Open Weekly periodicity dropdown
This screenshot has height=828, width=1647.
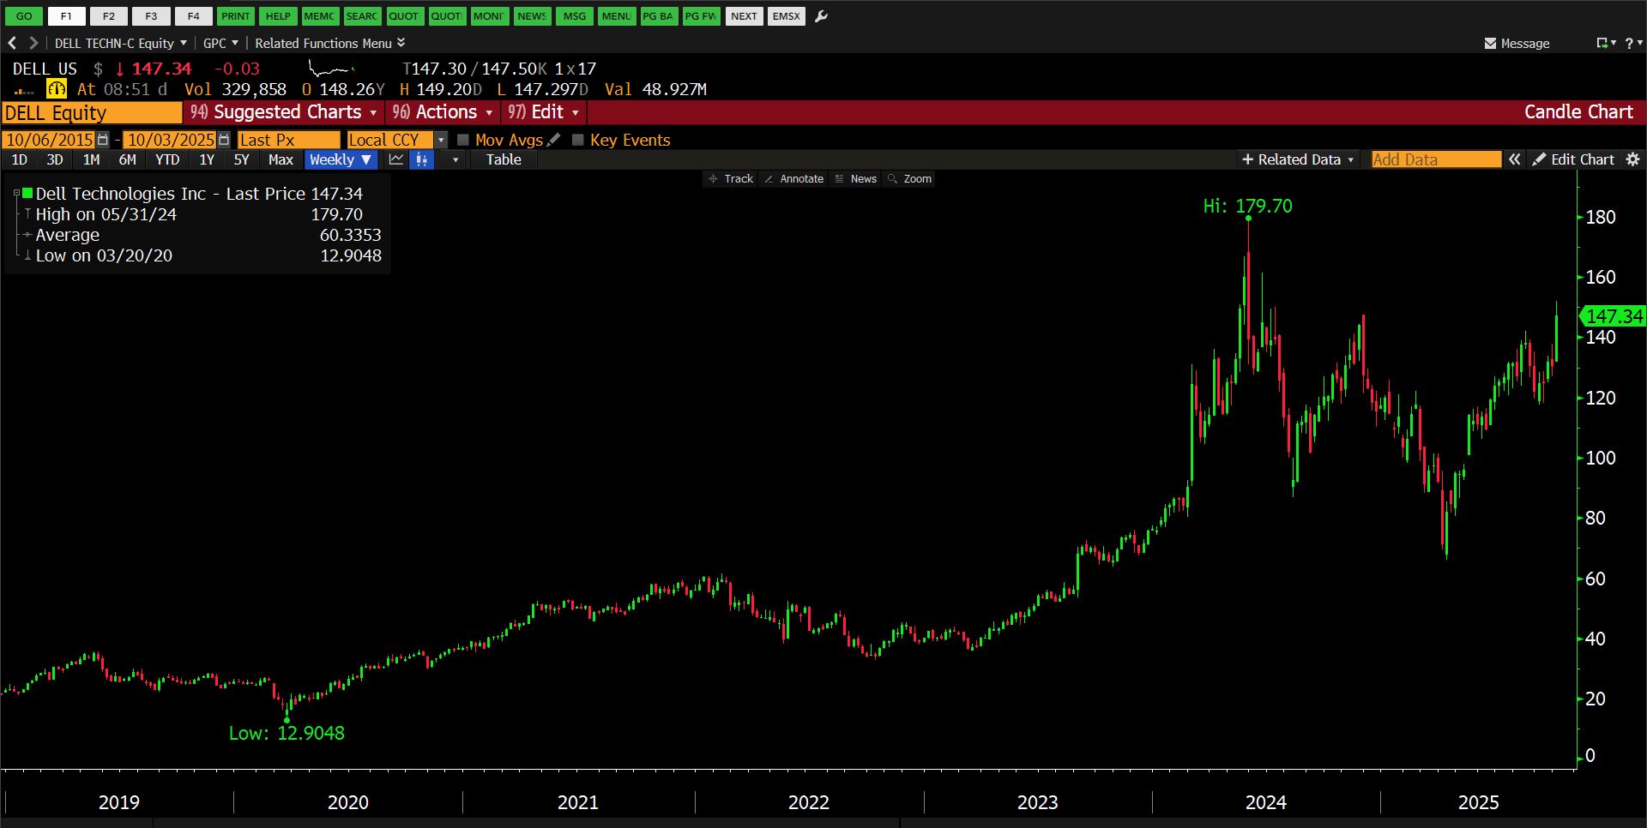(x=341, y=159)
